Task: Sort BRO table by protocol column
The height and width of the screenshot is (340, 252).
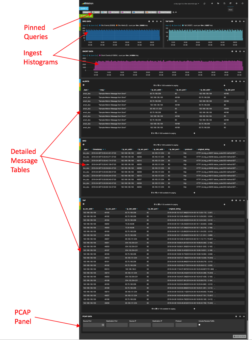Action: [x=188, y=149]
